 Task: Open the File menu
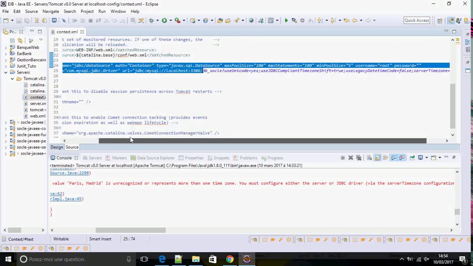(x=6, y=11)
